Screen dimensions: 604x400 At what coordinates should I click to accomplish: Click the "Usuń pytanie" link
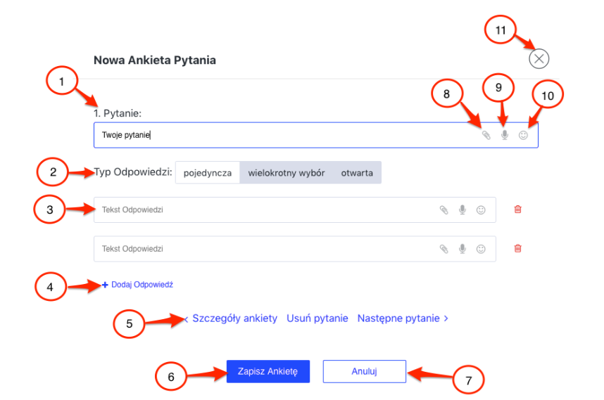(x=317, y=318)
